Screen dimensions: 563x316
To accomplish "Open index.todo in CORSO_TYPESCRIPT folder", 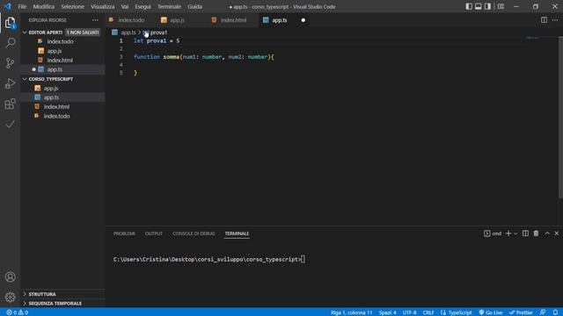I will tap(56, 116).
